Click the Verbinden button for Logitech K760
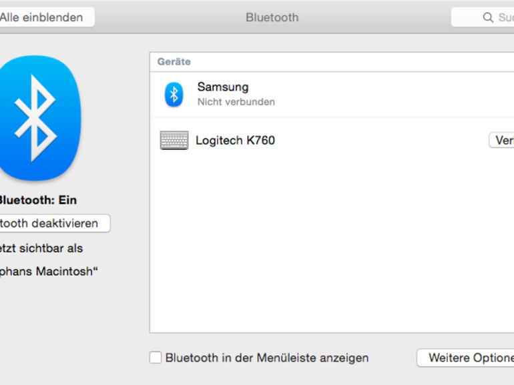Viewport: 514px width, 385px height. pyautogui.click(x=501, y=141)
